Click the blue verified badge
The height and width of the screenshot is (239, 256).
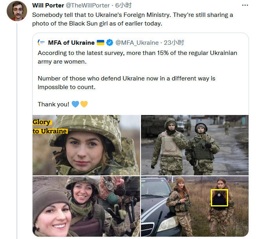(x=110, y=42)
